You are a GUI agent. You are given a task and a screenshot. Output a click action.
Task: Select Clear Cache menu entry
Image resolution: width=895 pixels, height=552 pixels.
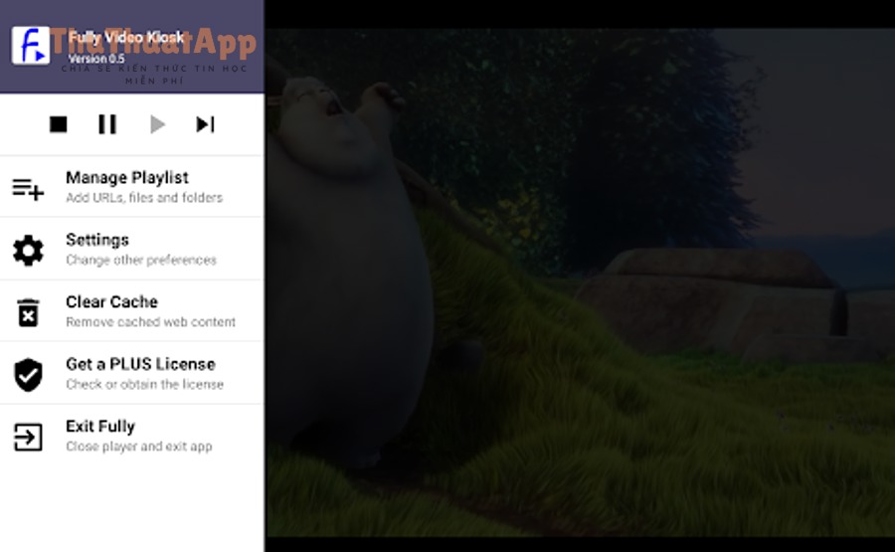point(132,311)
